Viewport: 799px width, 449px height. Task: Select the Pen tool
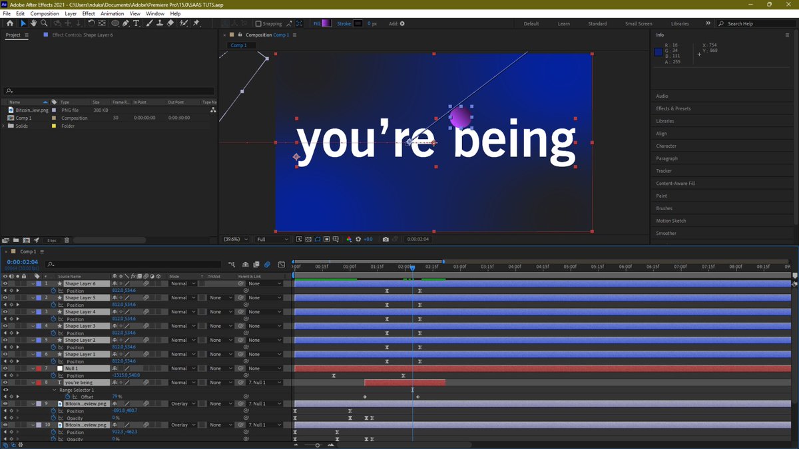(x=127, y=23)
